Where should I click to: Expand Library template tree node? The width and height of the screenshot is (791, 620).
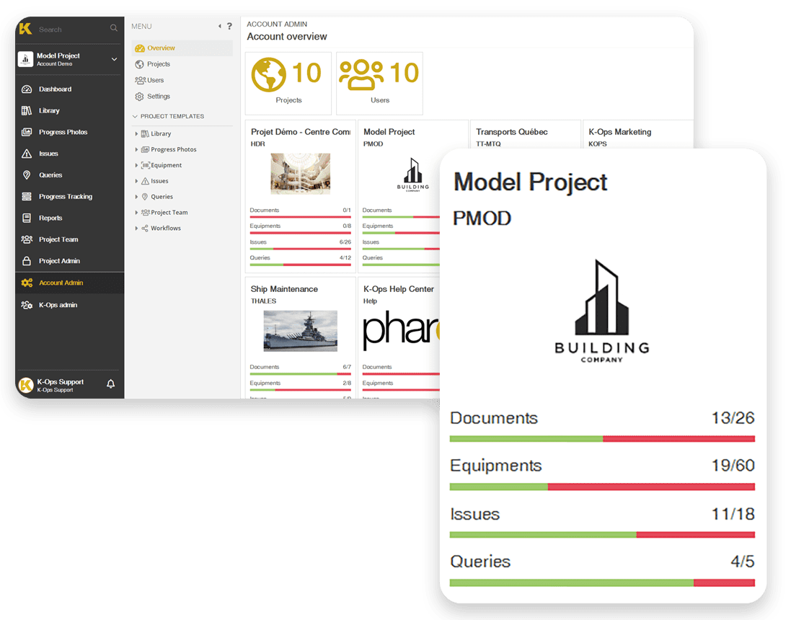(136, 133)
